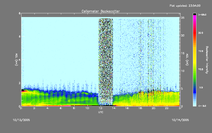212x133 pixels.
Task: Click the "5" label on the kft axis
Action: 182,89
